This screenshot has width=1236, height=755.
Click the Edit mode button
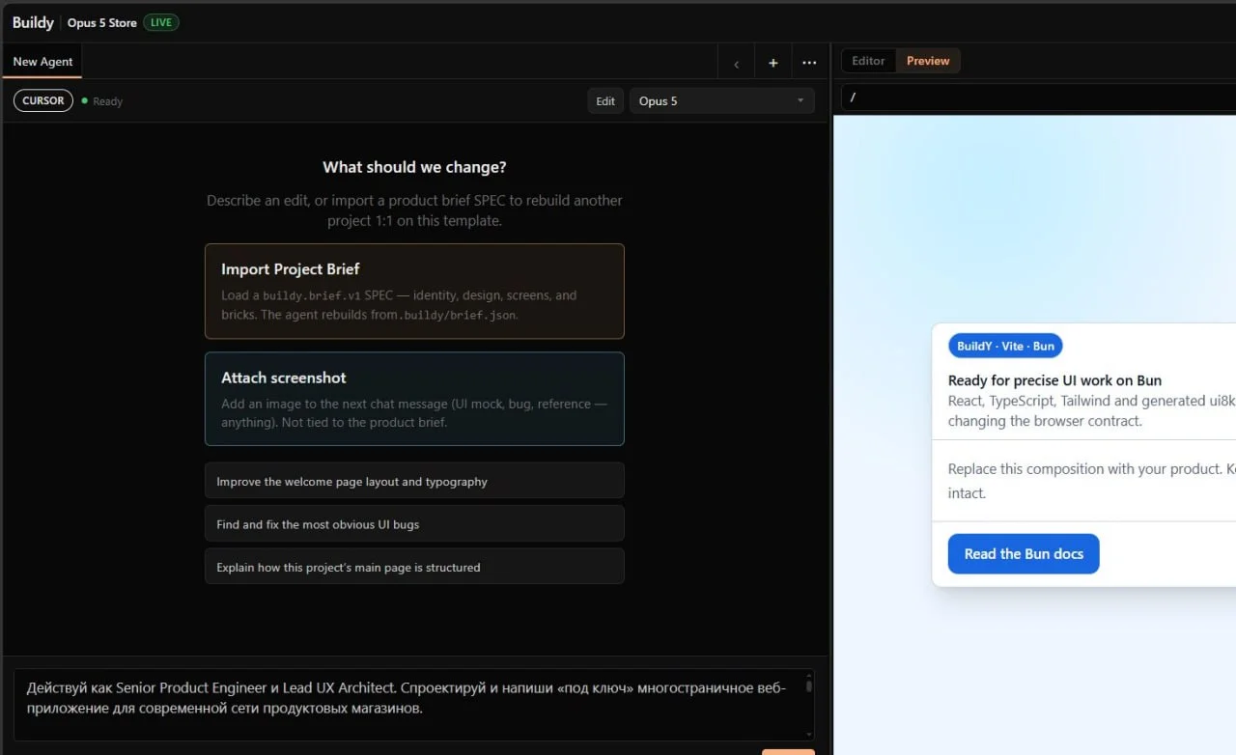pos(605,100)
